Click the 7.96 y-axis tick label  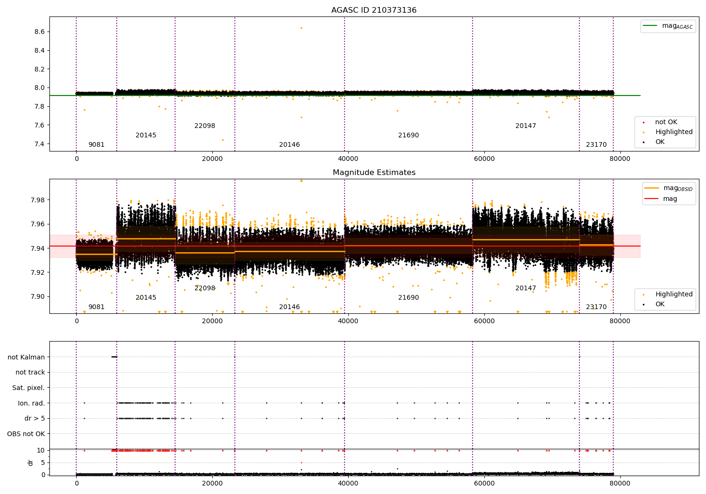37,224
